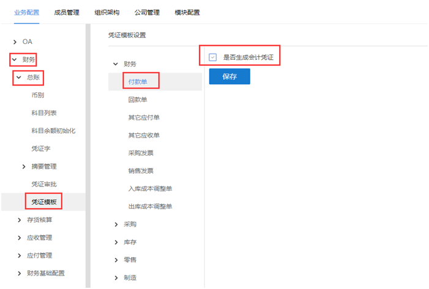Click the 应付管理 label in sidebar
This screenshot has height=289, width=429.
[x=40, y=255]
